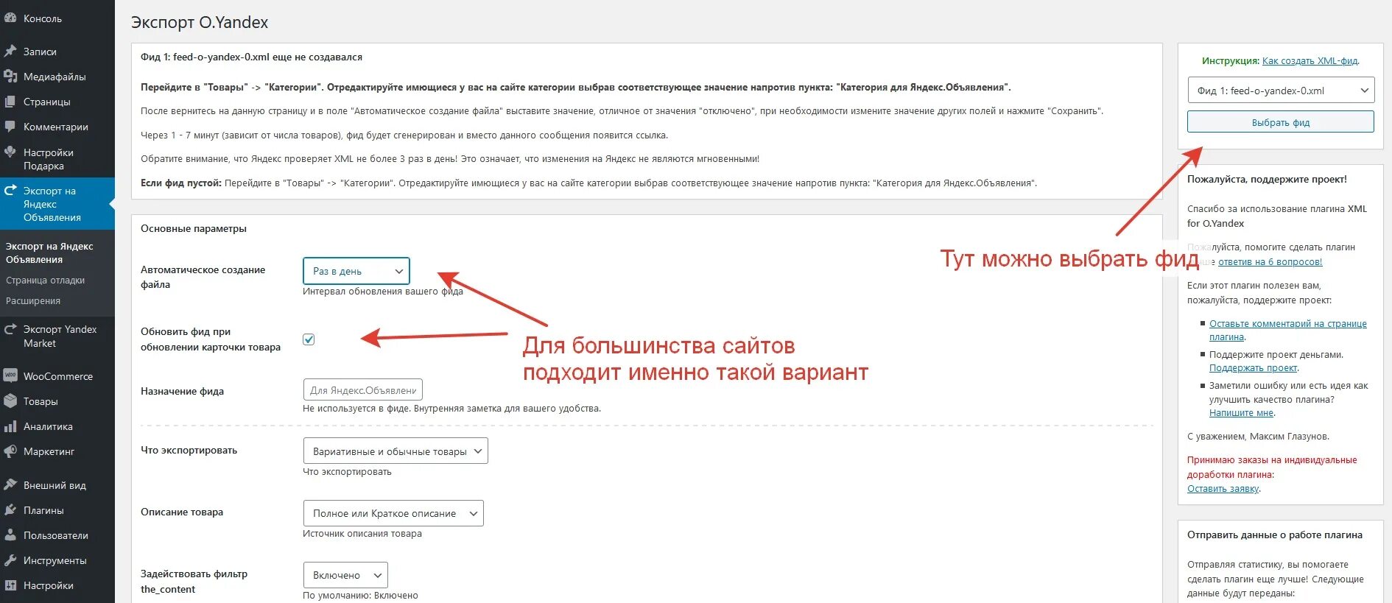Open Экспорт на Яндекс Объявления submenu item
This screenshot has height=603, width=1392.
click(x=49, y=253)
